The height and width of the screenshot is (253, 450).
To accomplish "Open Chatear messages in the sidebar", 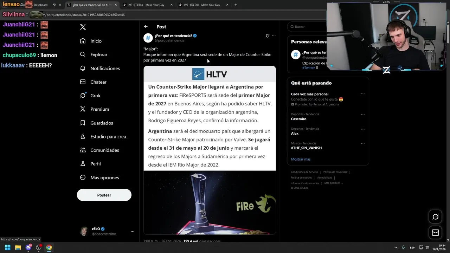I will click(x=93, y=82).
